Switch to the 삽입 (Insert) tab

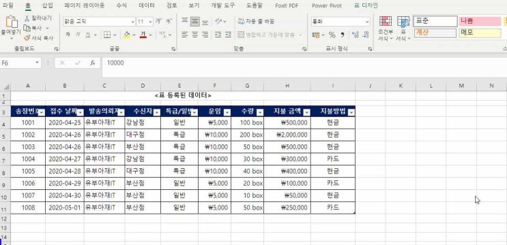tap(48, 5)
